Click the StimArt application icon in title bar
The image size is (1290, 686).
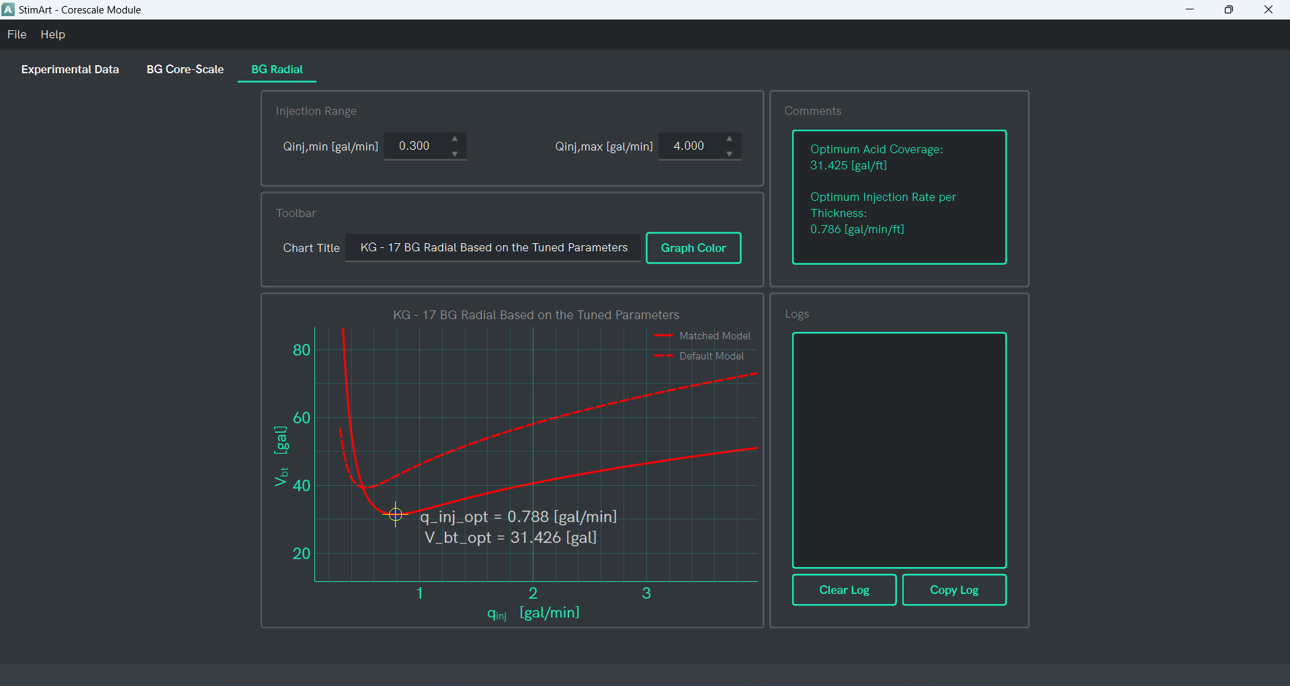(x=8, y=9)
